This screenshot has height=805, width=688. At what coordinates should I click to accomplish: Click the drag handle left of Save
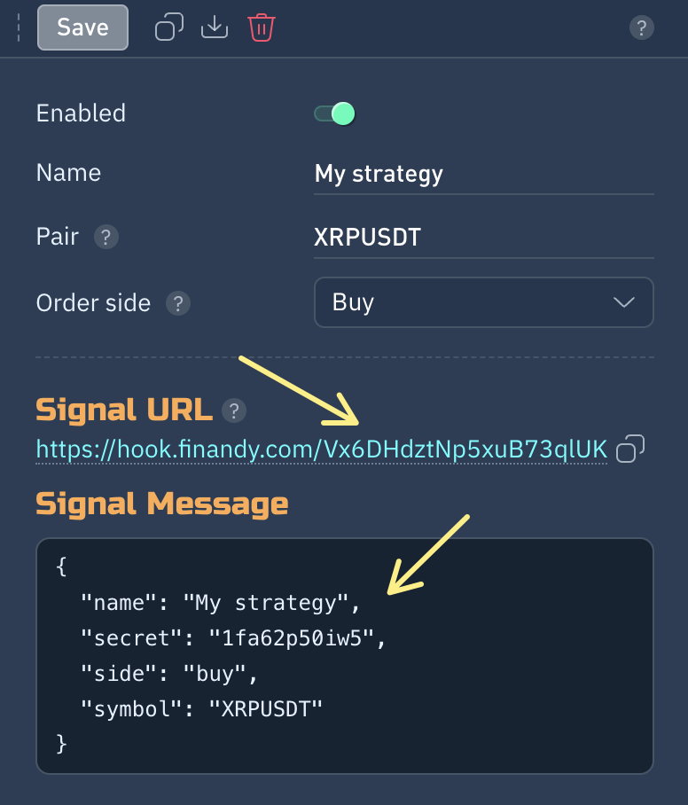(x=19, y=27)
